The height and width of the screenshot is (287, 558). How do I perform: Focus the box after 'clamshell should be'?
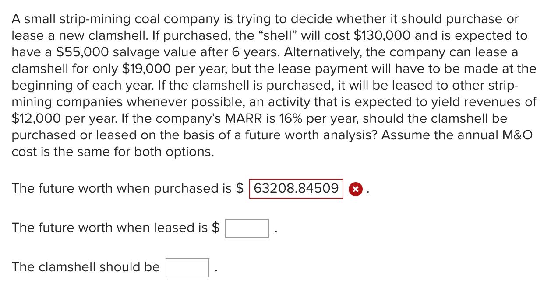point(187,267)
